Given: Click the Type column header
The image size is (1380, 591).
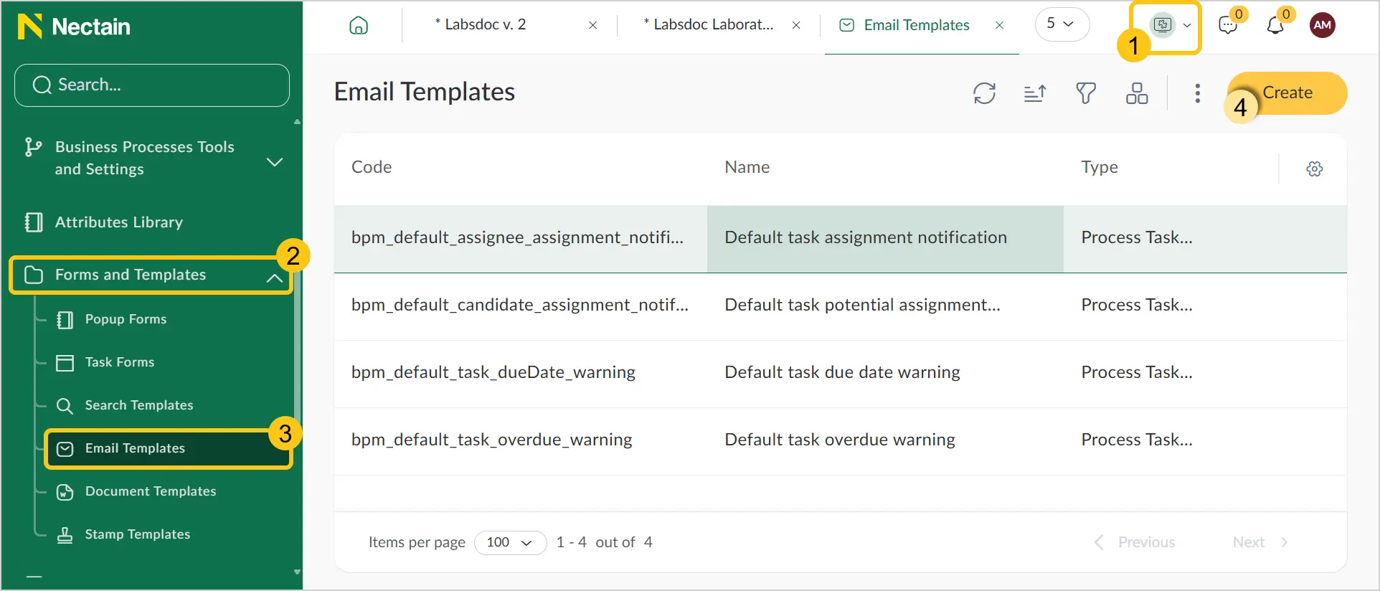Looking at the screenshot, I should 1100,168.
